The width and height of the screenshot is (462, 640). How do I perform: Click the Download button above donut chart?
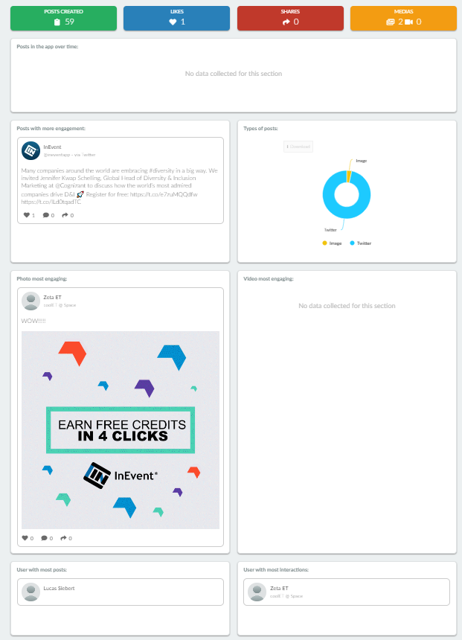(x=298, y=147)
